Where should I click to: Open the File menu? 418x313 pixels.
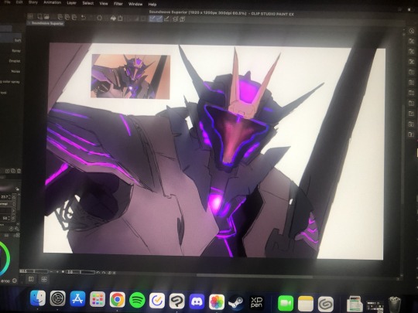coord(7,2)
